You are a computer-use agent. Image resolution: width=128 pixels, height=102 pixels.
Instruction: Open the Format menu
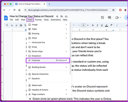click(38, 20)
